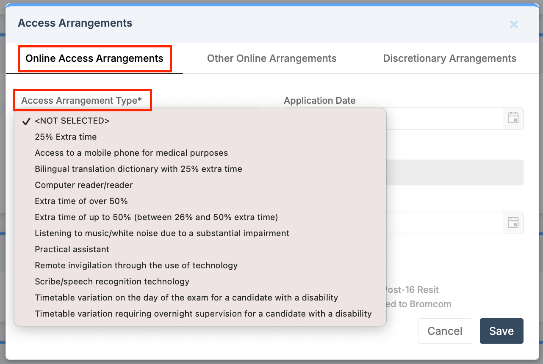Choose Scribe/speech recognition technology
Screen dimensions: 543x364
pos(112,281)
